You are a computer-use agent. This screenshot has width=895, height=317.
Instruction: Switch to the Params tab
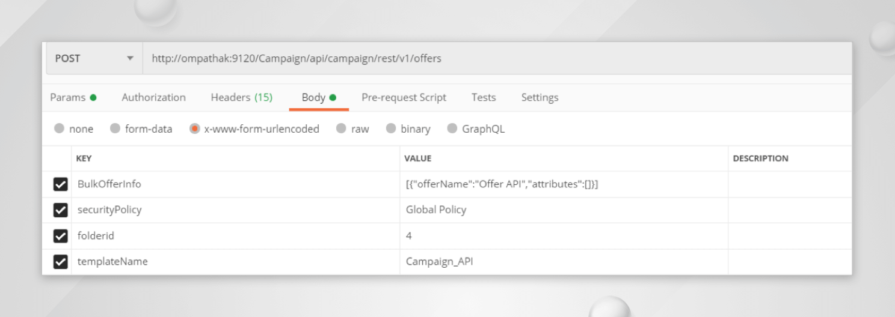[73, 97]
